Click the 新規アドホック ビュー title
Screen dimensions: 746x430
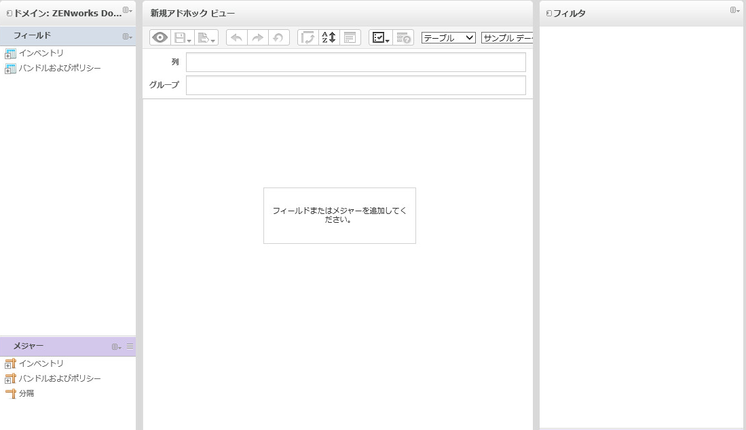click(x=193, y=14)
